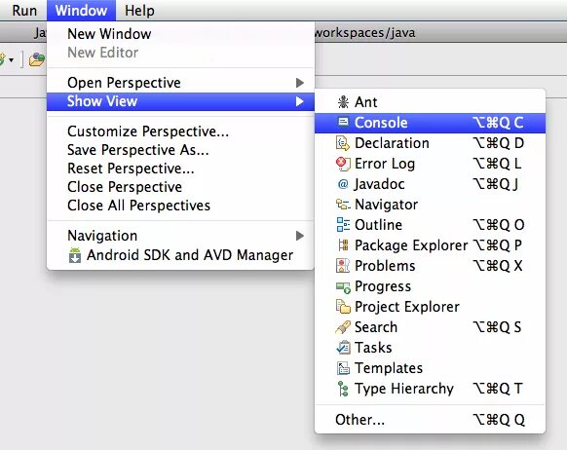Click the Type Hierarchy icon
Image resolution: width=567 pixels, height=450 pixels.
pyautogui.click(x=343, y=389)
